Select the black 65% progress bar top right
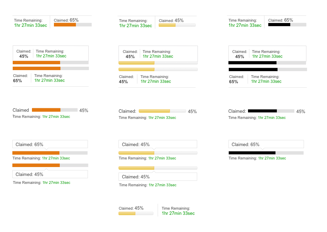 pyautogui.click(x=287, y=24)
